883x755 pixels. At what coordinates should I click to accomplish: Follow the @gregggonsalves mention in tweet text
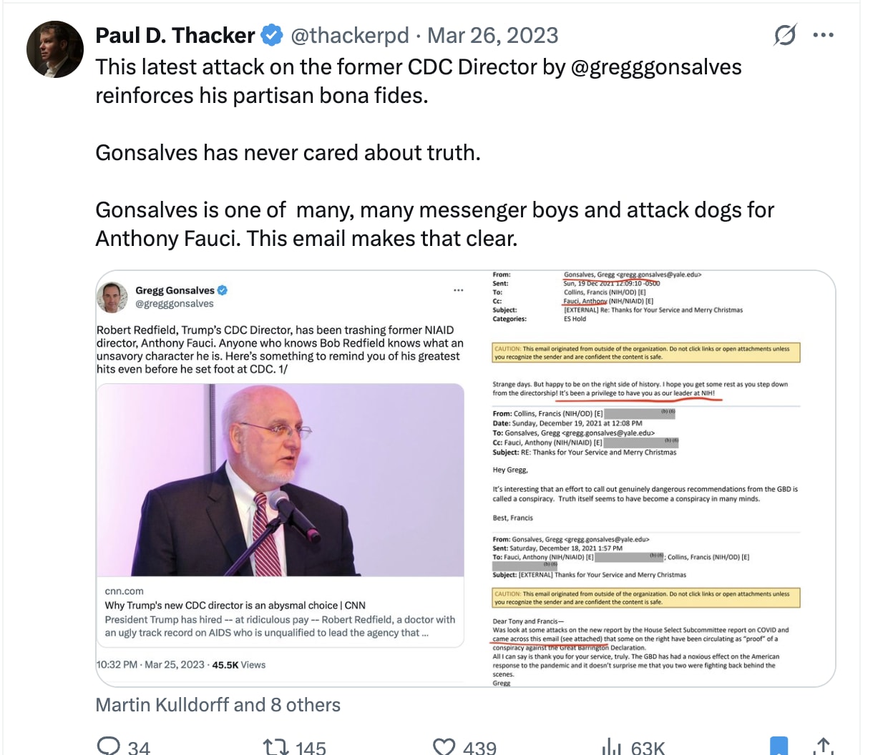(x=656, y=67)
